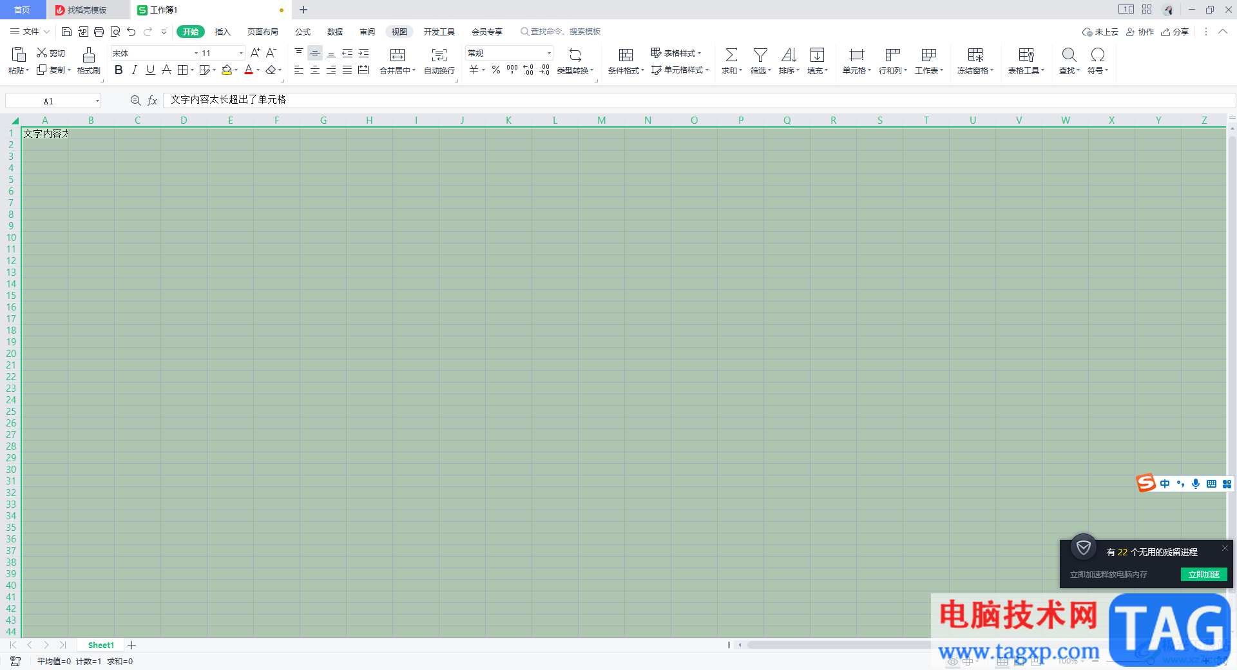Click the 未上云 cloud status button
Image resolution: width=1237 pixels, height=670 pixels.
click(1100, 32)
